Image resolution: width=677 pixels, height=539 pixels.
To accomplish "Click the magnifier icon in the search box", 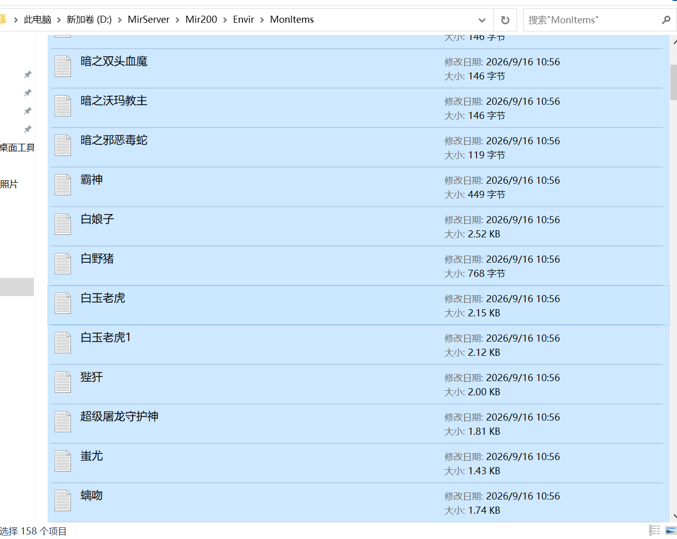I will [666, 20].
